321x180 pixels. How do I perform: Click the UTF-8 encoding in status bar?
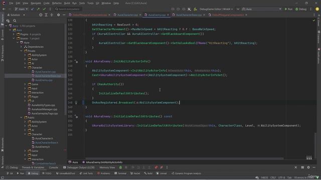point(281,178)
